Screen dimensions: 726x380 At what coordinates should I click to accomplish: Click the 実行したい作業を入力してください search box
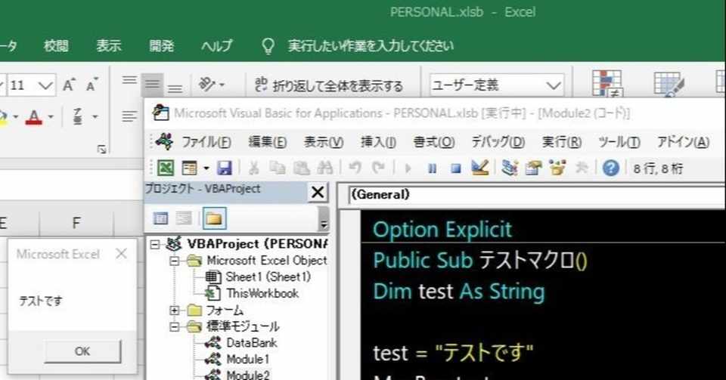pos(371,46)
